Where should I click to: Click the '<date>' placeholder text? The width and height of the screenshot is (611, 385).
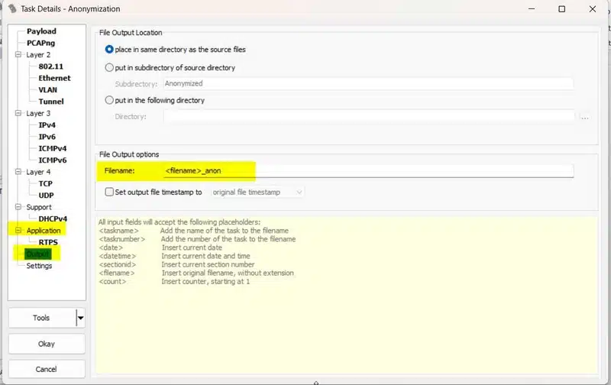(111, 247)
